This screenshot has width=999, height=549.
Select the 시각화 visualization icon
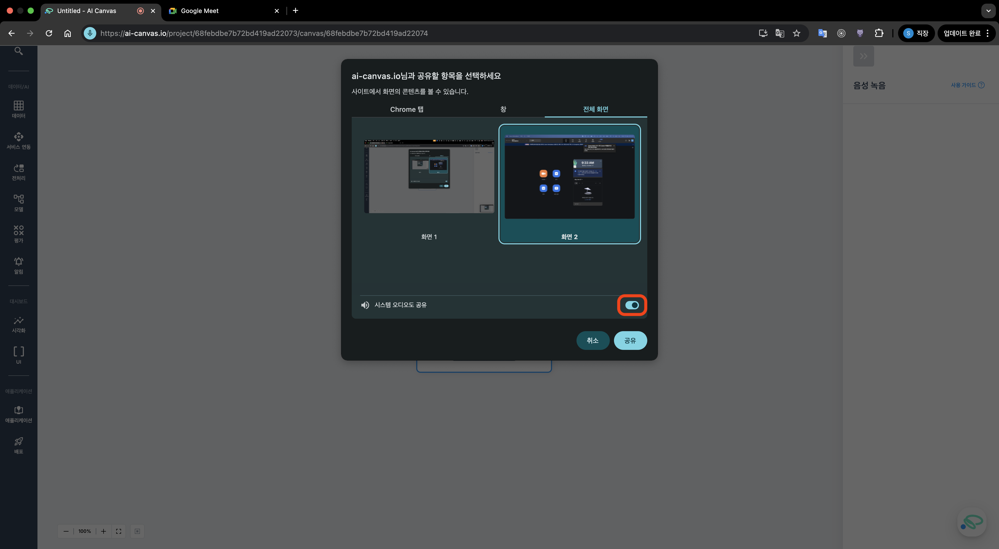click(x=19, y=324)
